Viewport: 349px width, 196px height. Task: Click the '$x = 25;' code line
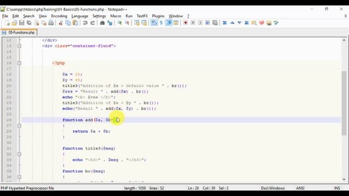click(73, 75)
